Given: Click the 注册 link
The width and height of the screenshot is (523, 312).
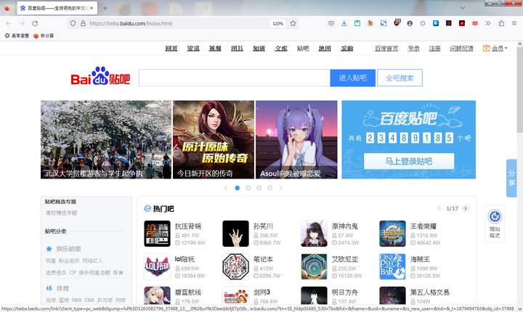Looking at the screenshot, I should [434, 49].
